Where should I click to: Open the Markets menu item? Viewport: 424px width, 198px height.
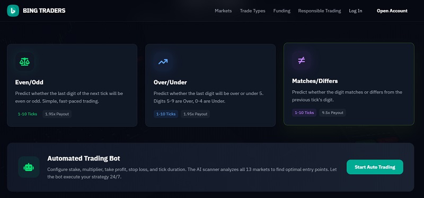click(x=223, y=11)
